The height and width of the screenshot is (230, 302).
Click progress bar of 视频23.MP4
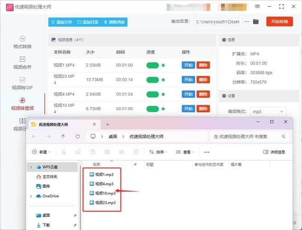[x=152, y=80]
